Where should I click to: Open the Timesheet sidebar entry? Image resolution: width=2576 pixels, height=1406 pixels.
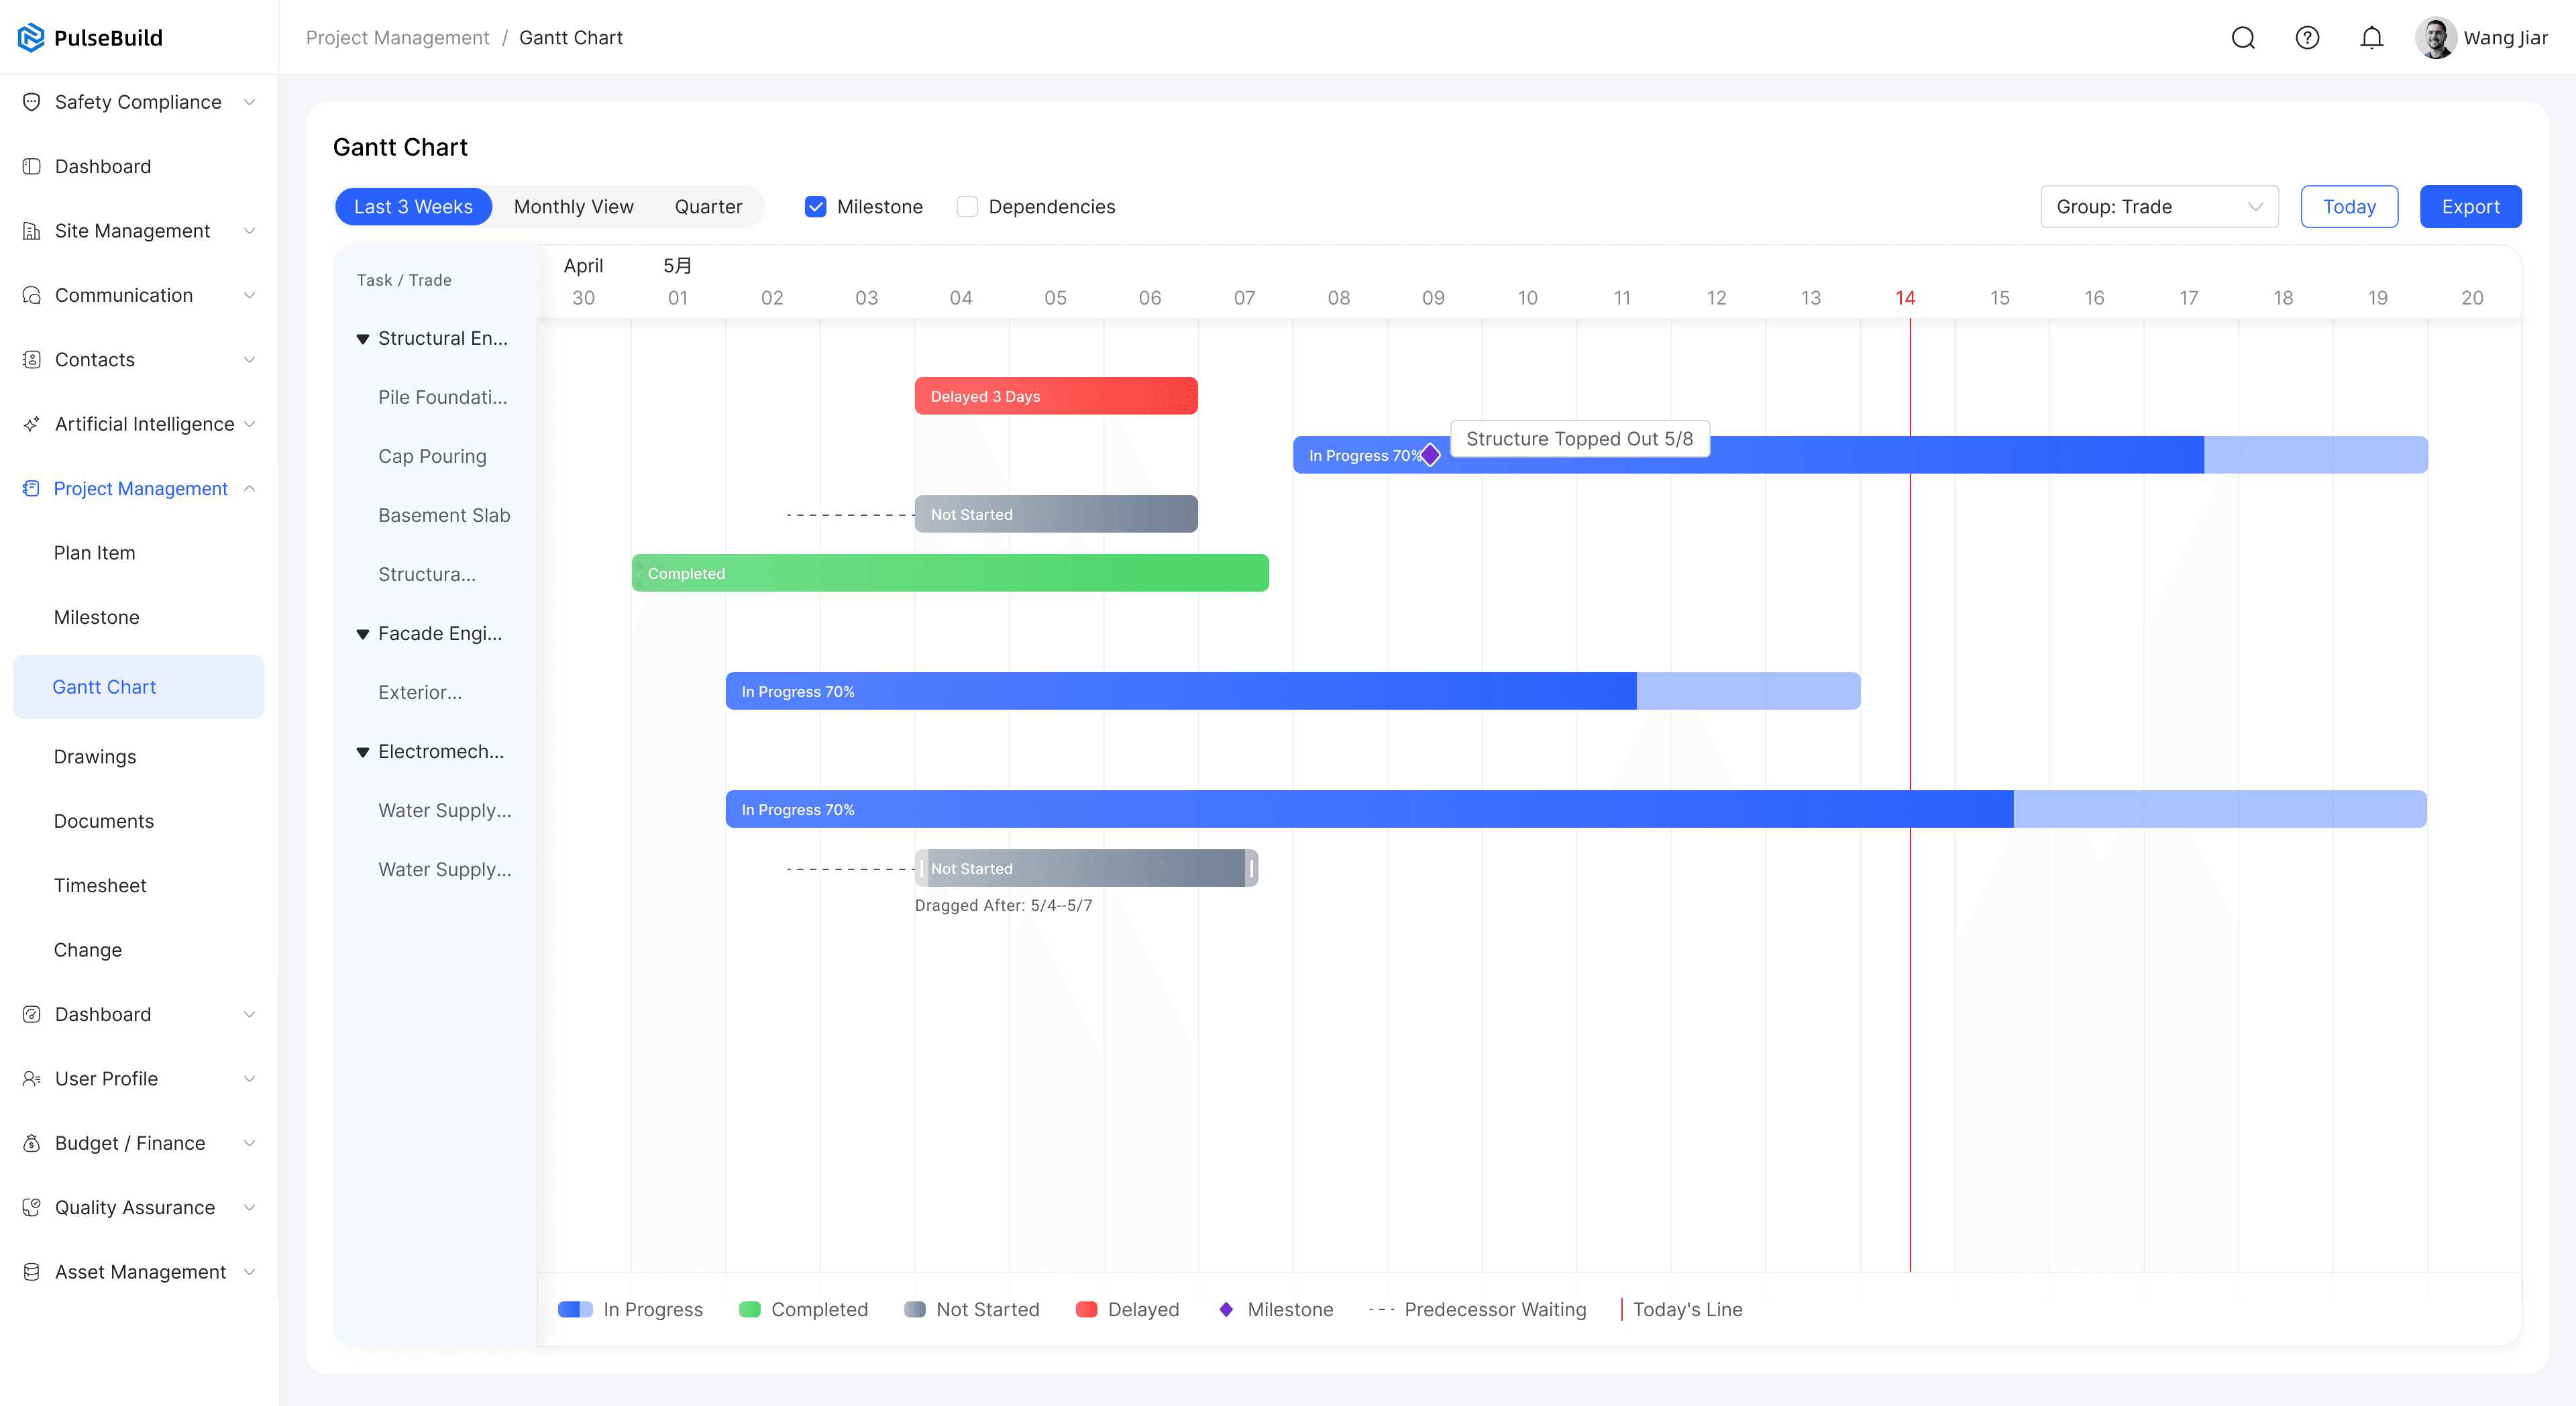[x=100, y=885]
